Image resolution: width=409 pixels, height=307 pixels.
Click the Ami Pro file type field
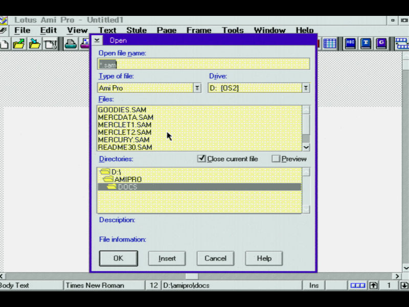click(146, 88)
